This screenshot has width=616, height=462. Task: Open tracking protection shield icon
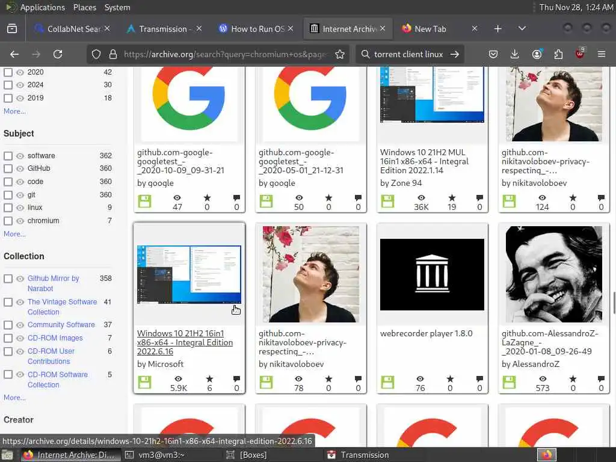tap(96, 54)
